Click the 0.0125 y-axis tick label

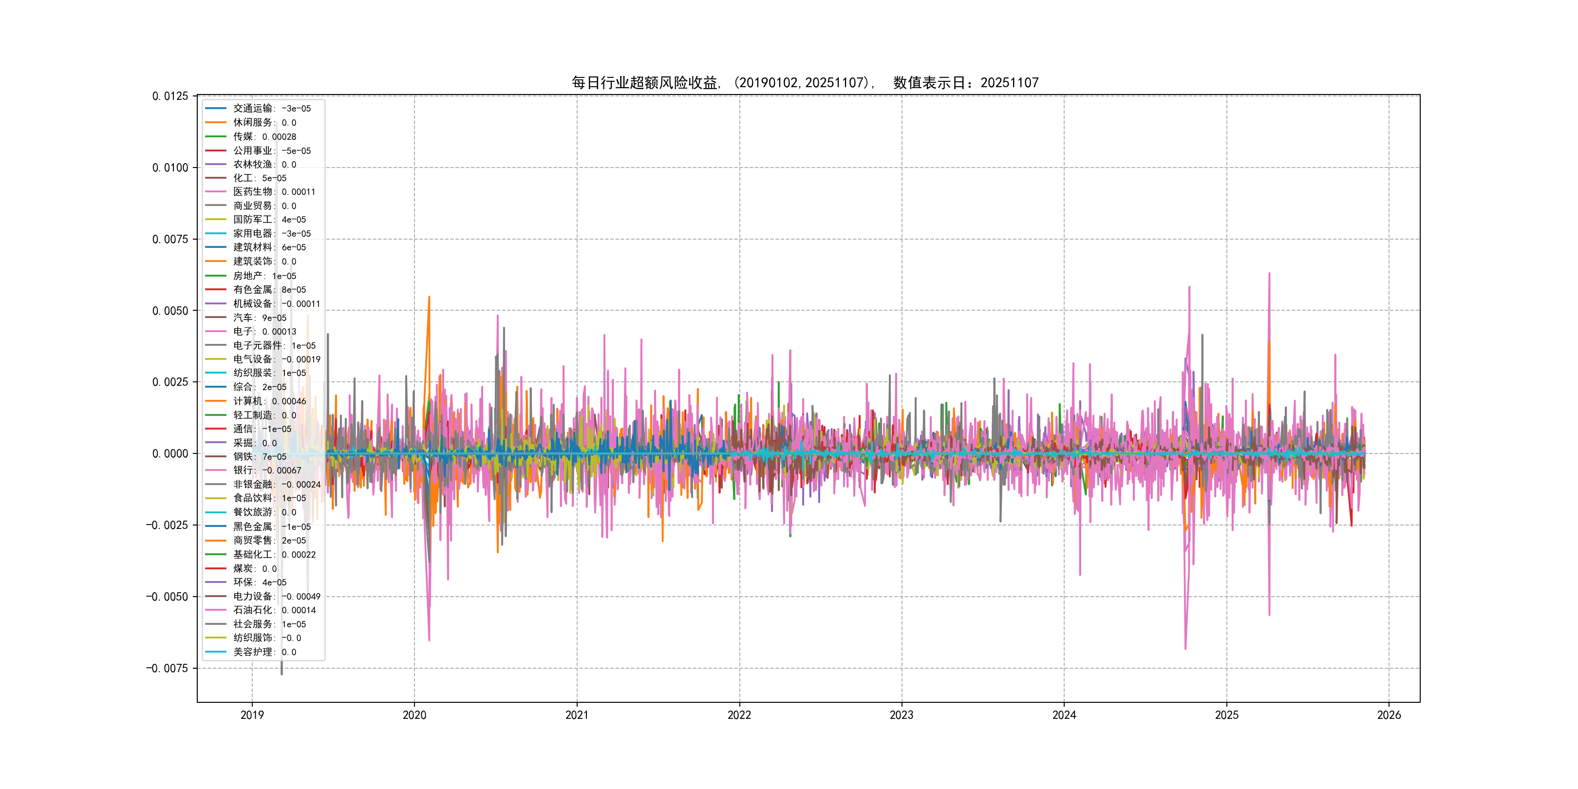click(x=169, y=96)
